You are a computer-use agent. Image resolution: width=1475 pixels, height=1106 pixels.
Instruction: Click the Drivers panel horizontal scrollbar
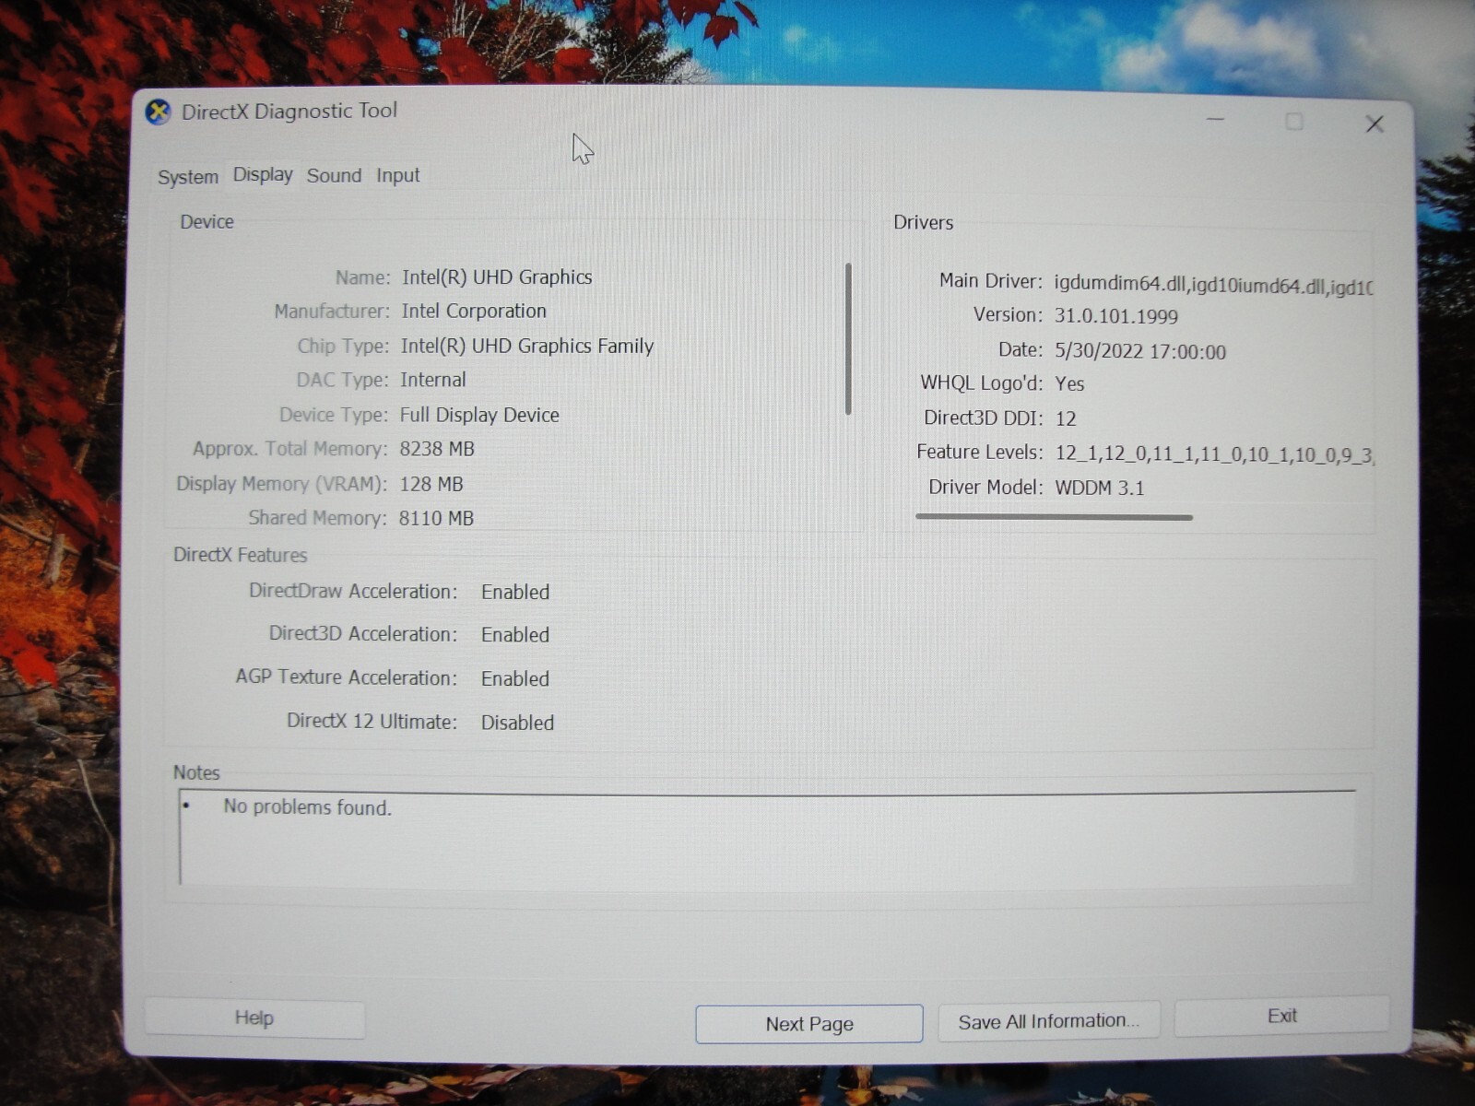(x=1054, y=517)
